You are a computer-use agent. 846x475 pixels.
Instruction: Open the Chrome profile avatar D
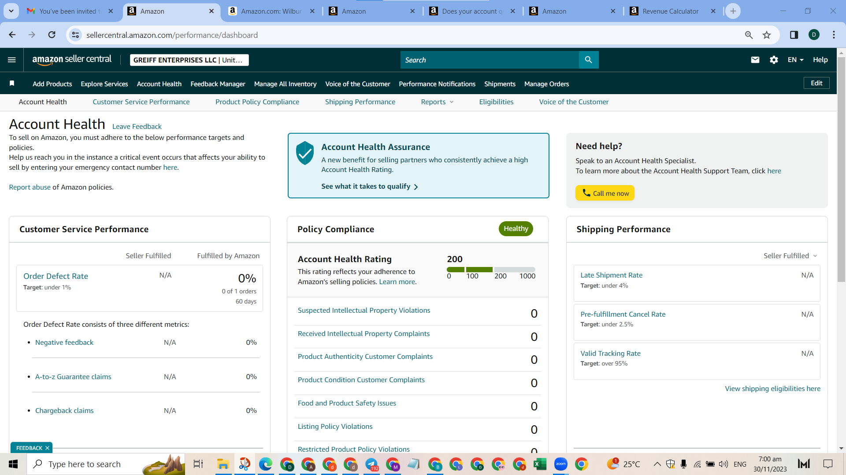coord(814,35)
